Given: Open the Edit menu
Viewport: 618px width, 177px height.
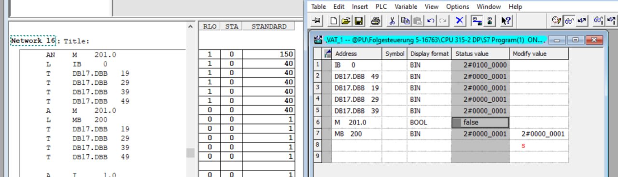Looking at the screenshot, I should (339, 7).
